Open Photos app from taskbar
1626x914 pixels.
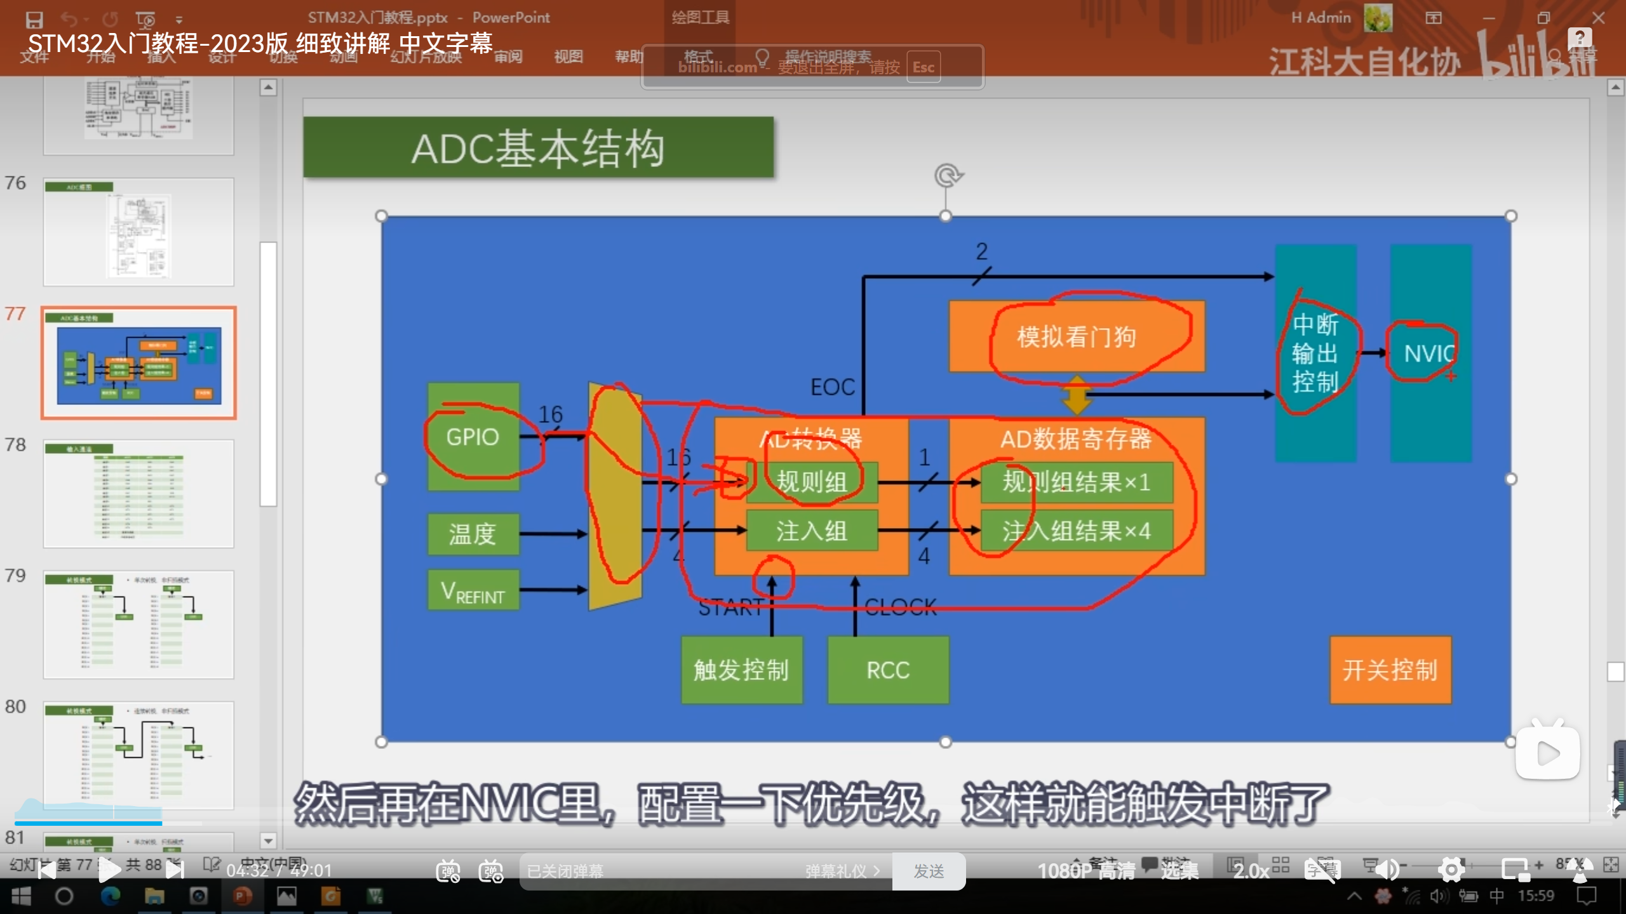(x=286, y=896)
